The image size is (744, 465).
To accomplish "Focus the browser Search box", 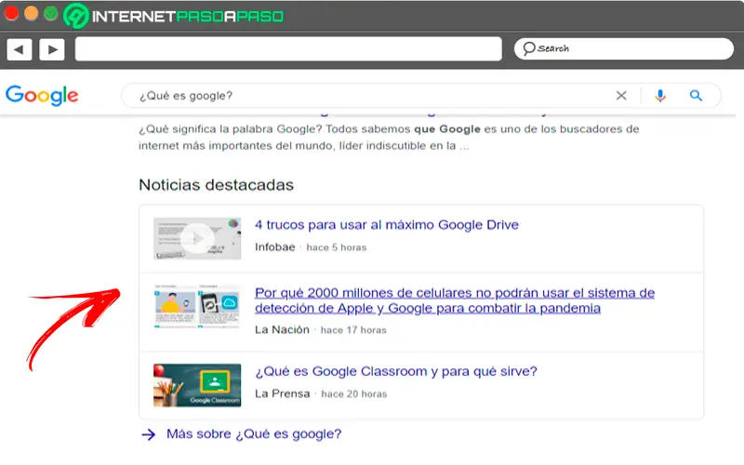I will [624, 49].
